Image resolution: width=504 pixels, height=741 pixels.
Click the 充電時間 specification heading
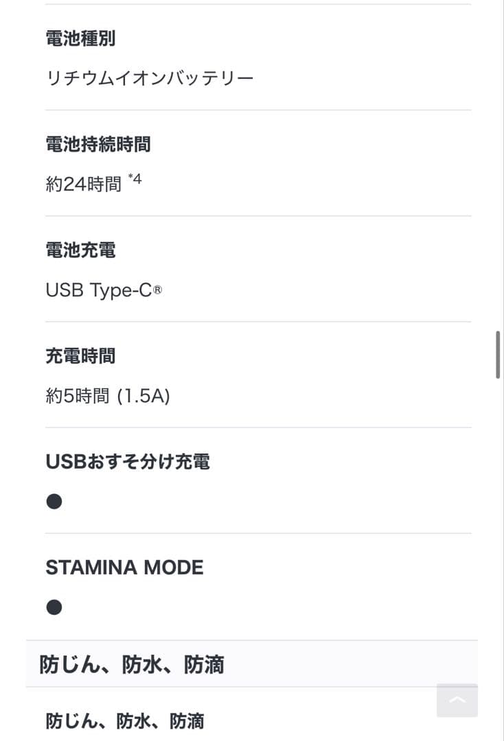(80, 356)
